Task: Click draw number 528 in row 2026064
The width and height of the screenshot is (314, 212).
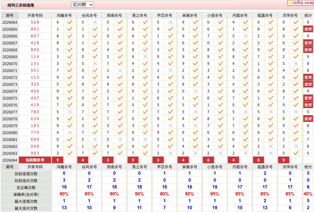Action: click(x=35, y=22)
